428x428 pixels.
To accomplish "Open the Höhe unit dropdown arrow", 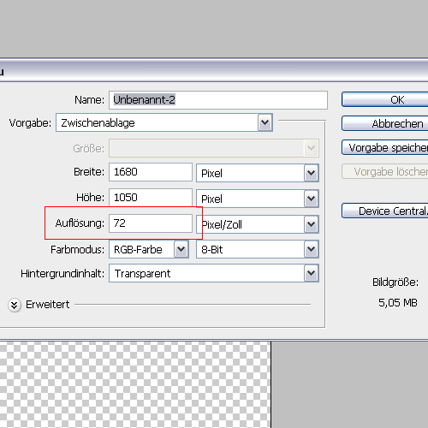I will point(311,199).
